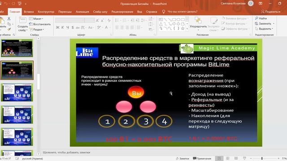The height and width of the screenshot is (161, 287).
Task: Click the slide title text about BitLime
Action: click(x=178, y=61)
